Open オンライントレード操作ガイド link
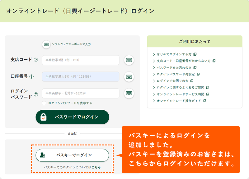This screenshot has width=249, height=179. (179, 101)
